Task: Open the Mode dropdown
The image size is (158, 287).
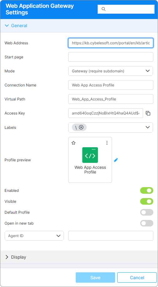Action: (x=111, y=71)
